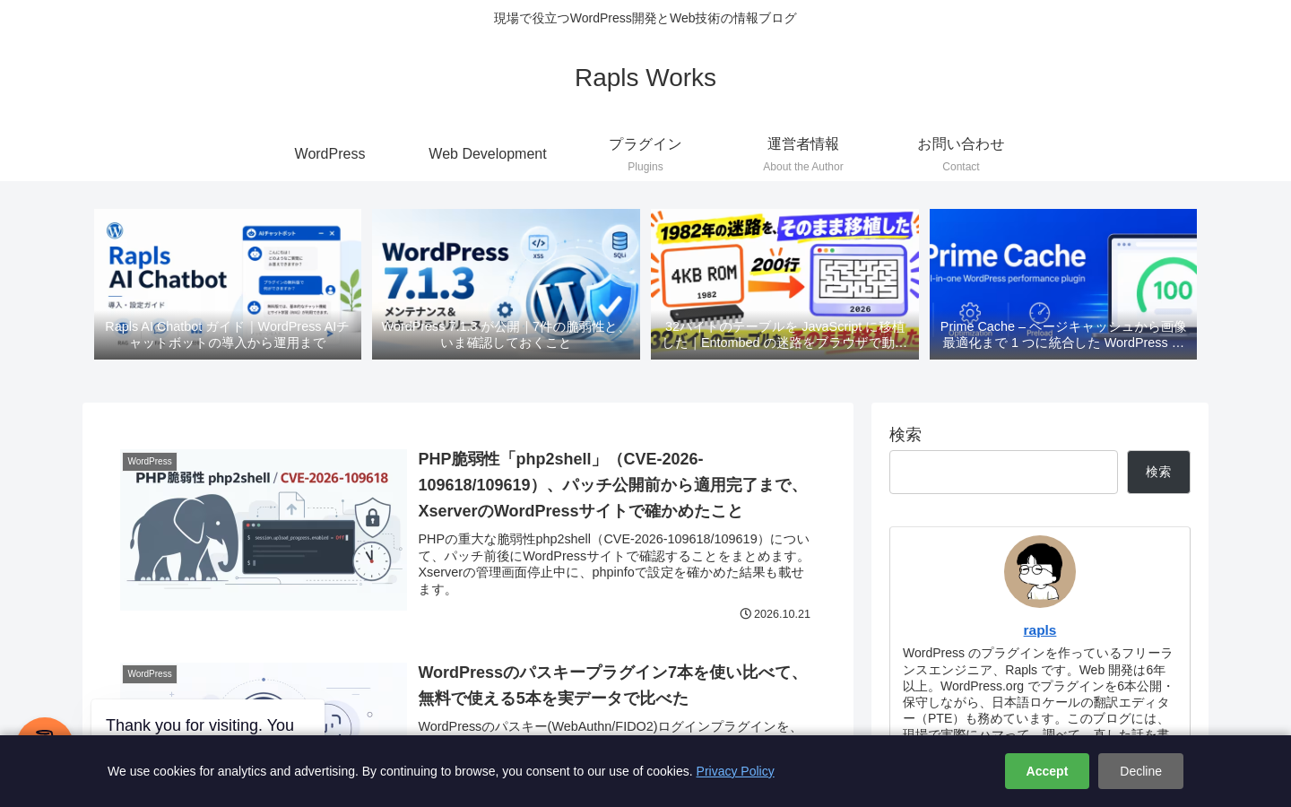The width and height of the screenshot is (1291, 807).
Task: Open the rapls author name link
Action: [1040, 630]
